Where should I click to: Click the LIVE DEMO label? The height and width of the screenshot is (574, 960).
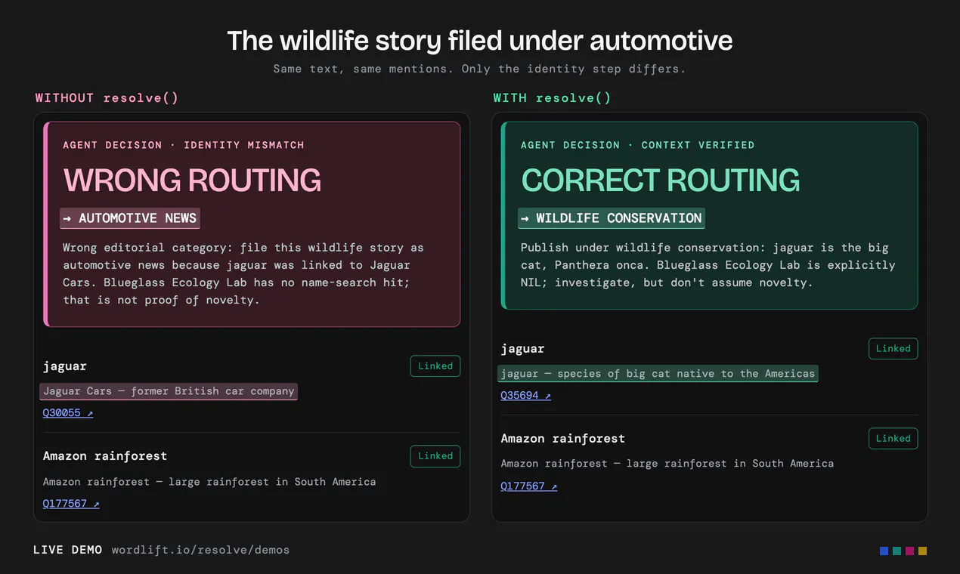coord(68,550)
